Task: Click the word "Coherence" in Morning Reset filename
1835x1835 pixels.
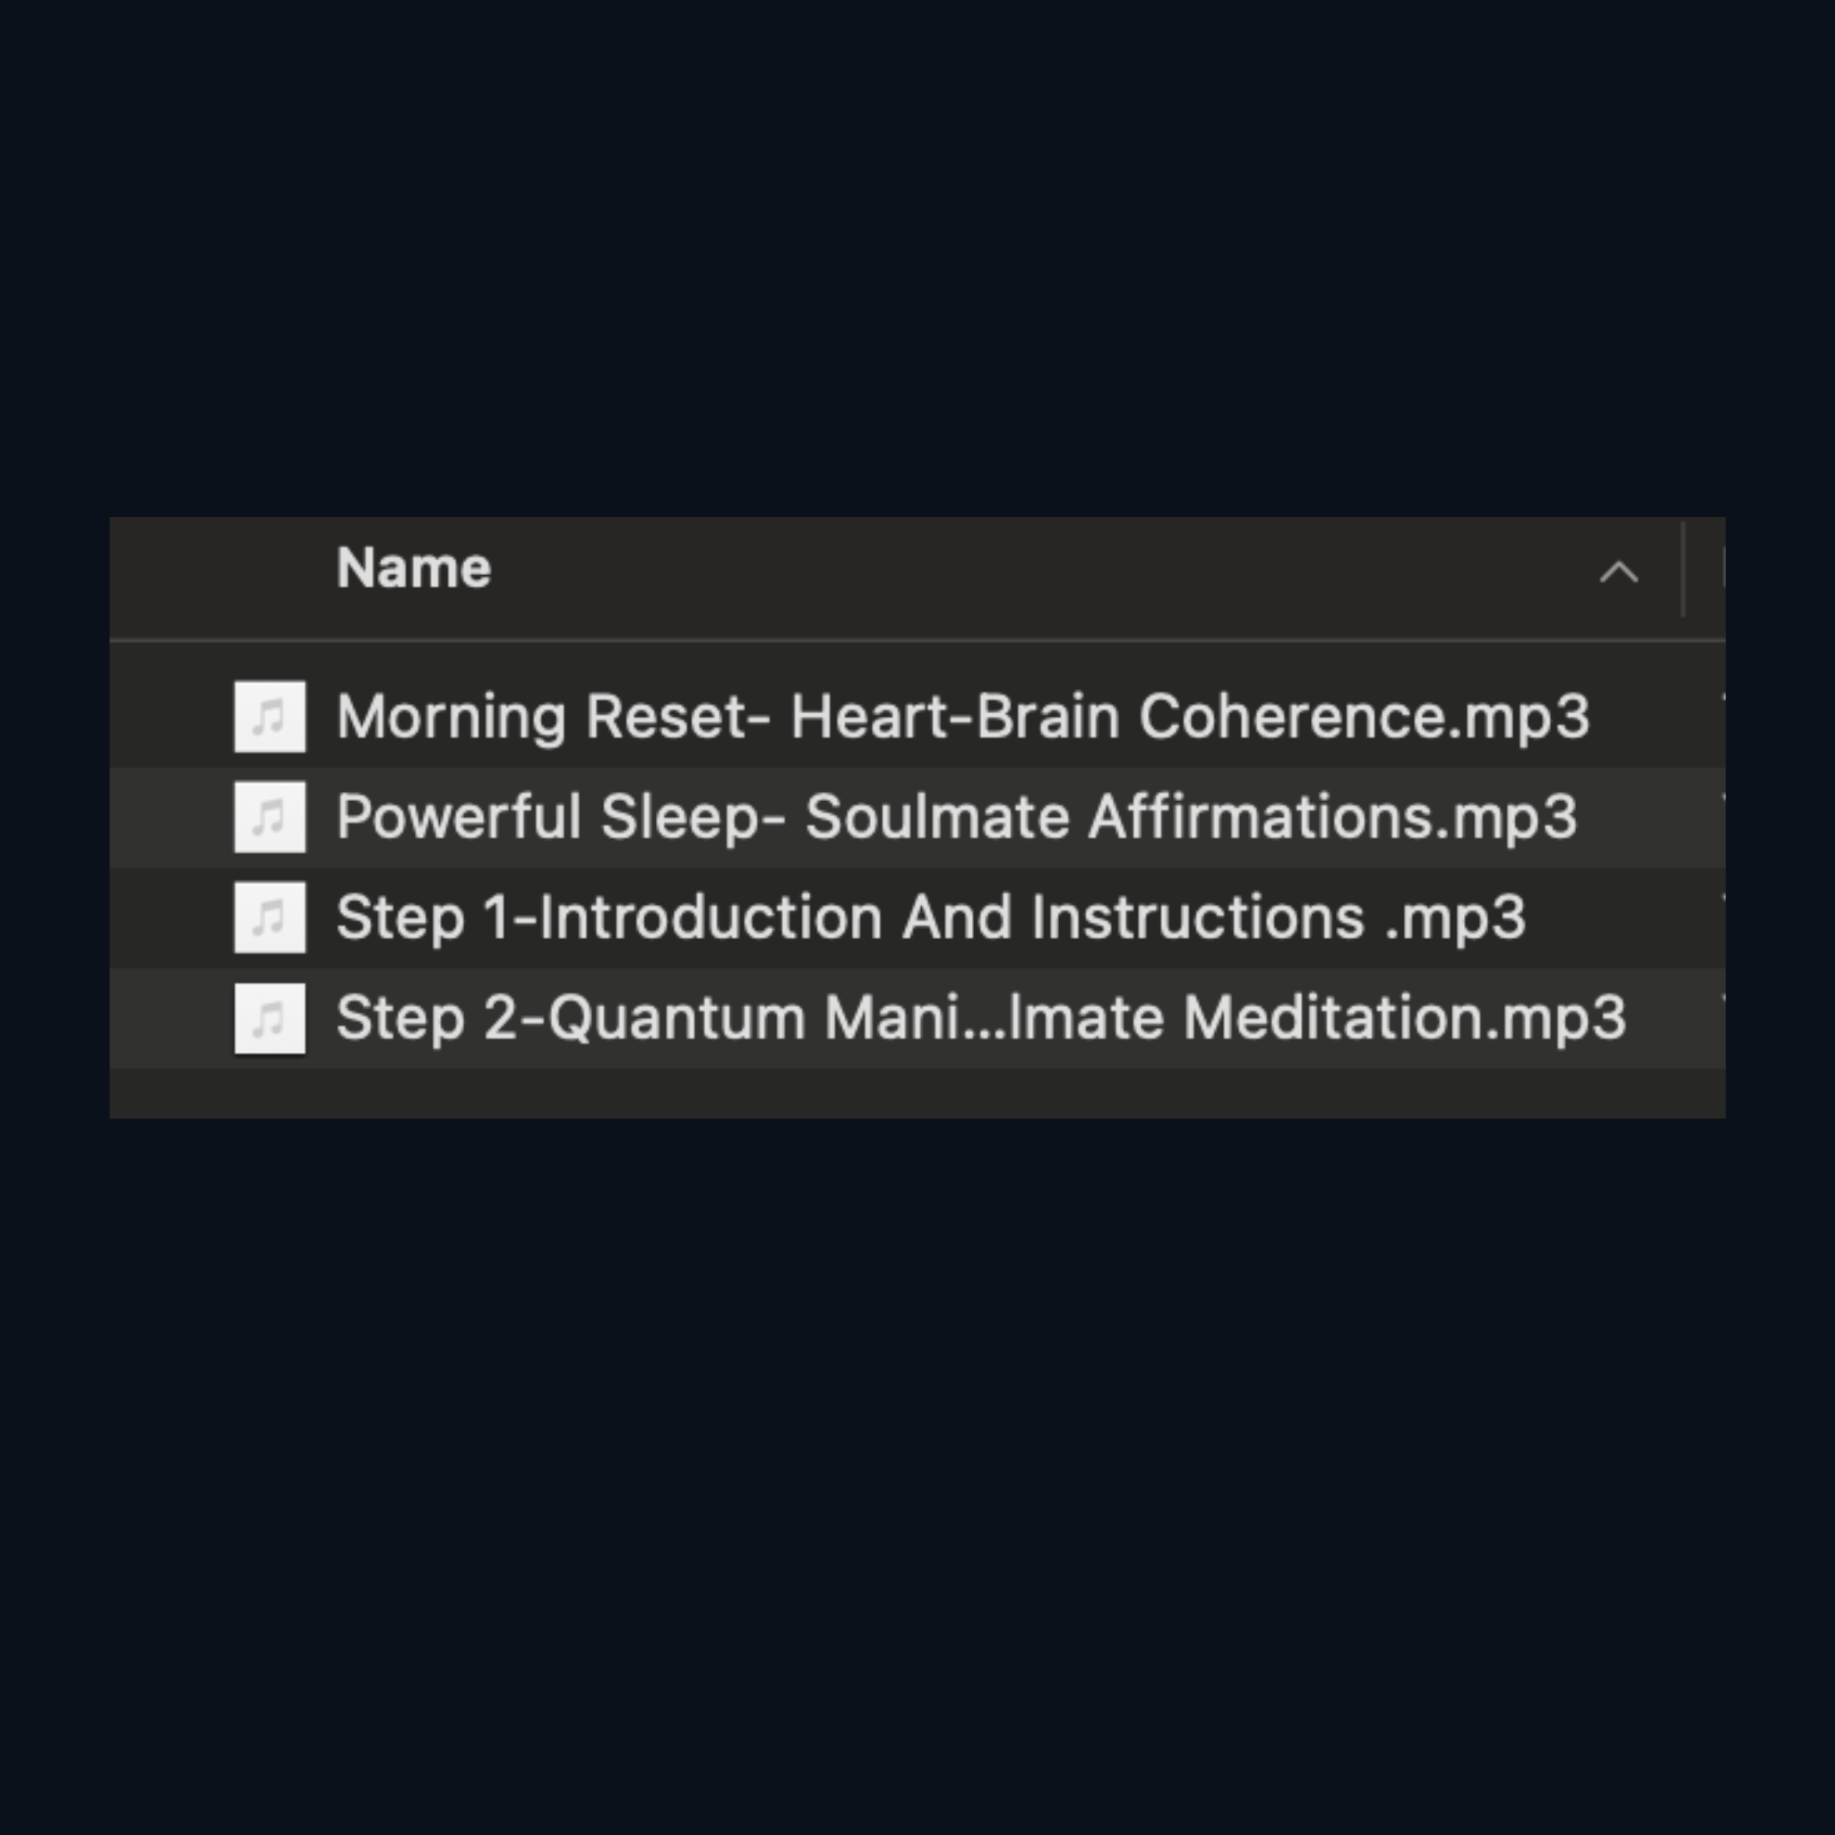Action: click(1292, 716)
